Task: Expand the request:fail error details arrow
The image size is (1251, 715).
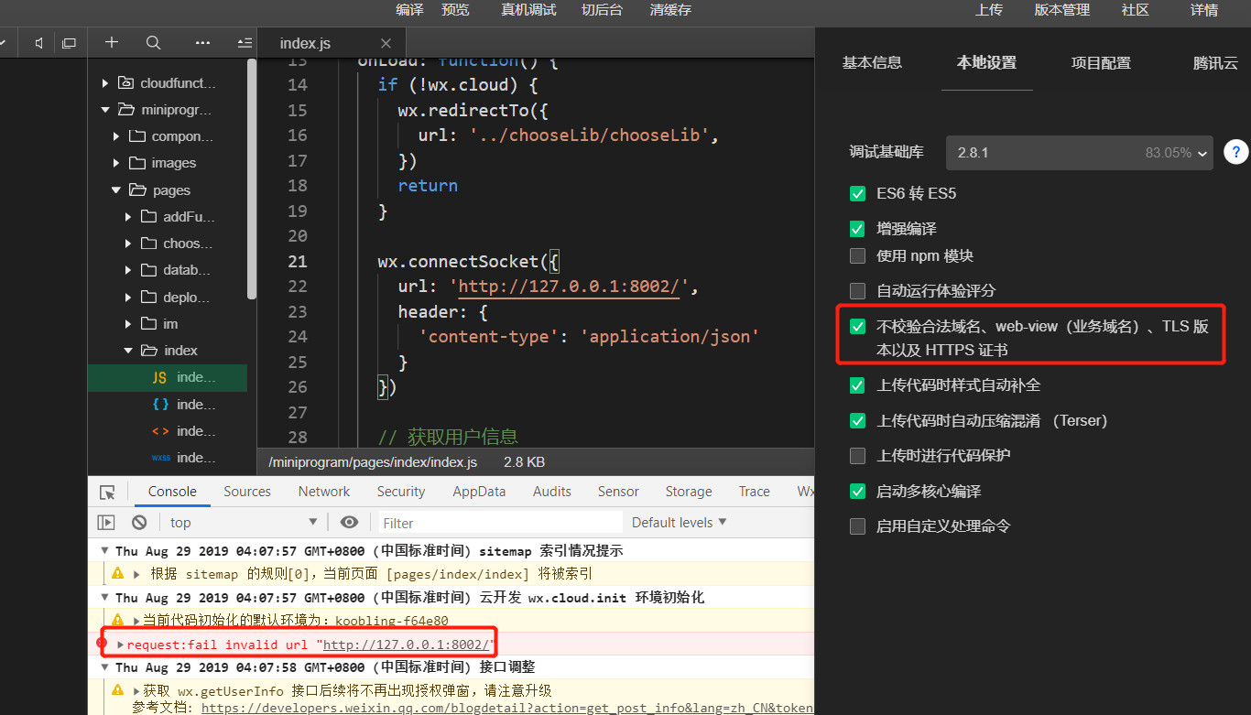Action: (120, 645)
